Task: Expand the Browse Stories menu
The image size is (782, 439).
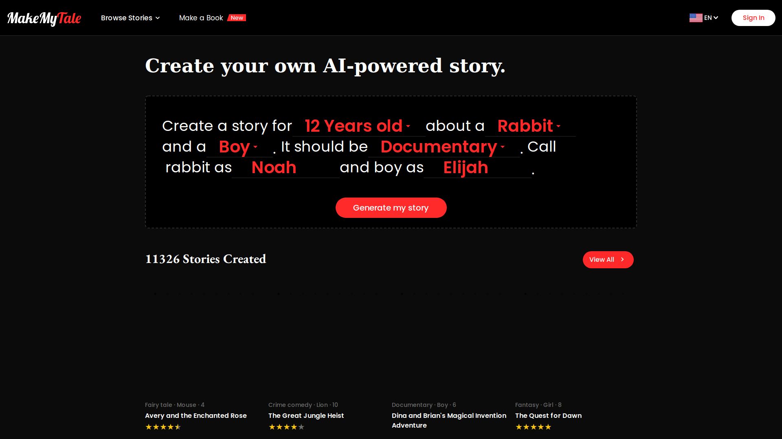Action: tap(130, 18)
